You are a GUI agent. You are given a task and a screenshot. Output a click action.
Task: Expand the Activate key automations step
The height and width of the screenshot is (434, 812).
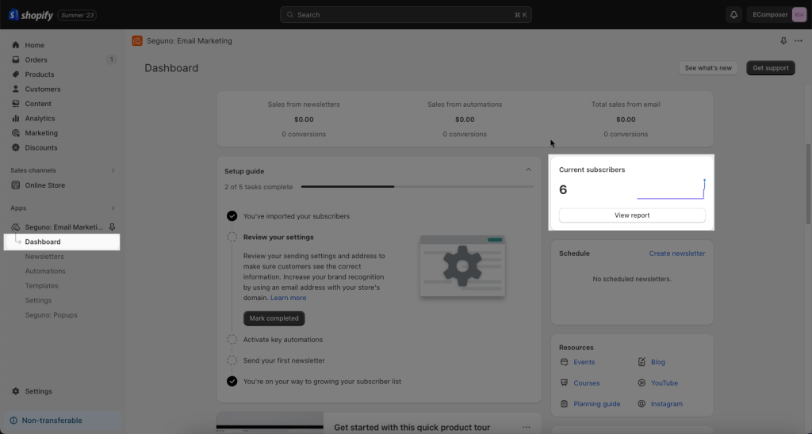pos(283,339)
